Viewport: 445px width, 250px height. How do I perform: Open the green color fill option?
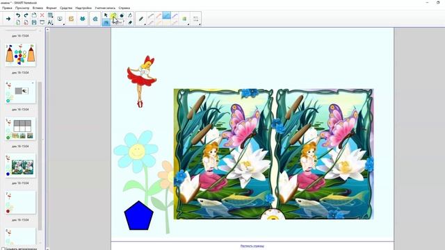tap(184, 19)
